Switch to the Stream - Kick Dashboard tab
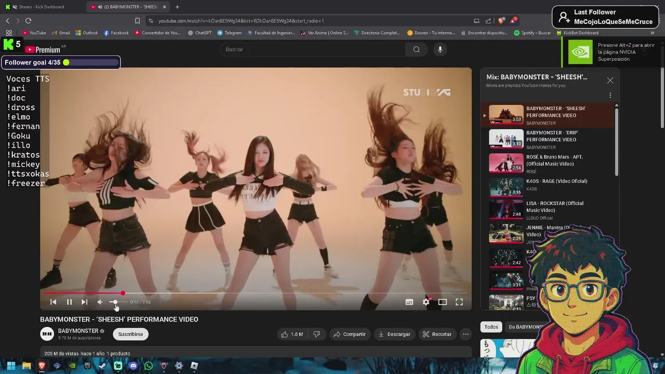 pyautogui.click(x=42, y=7)
